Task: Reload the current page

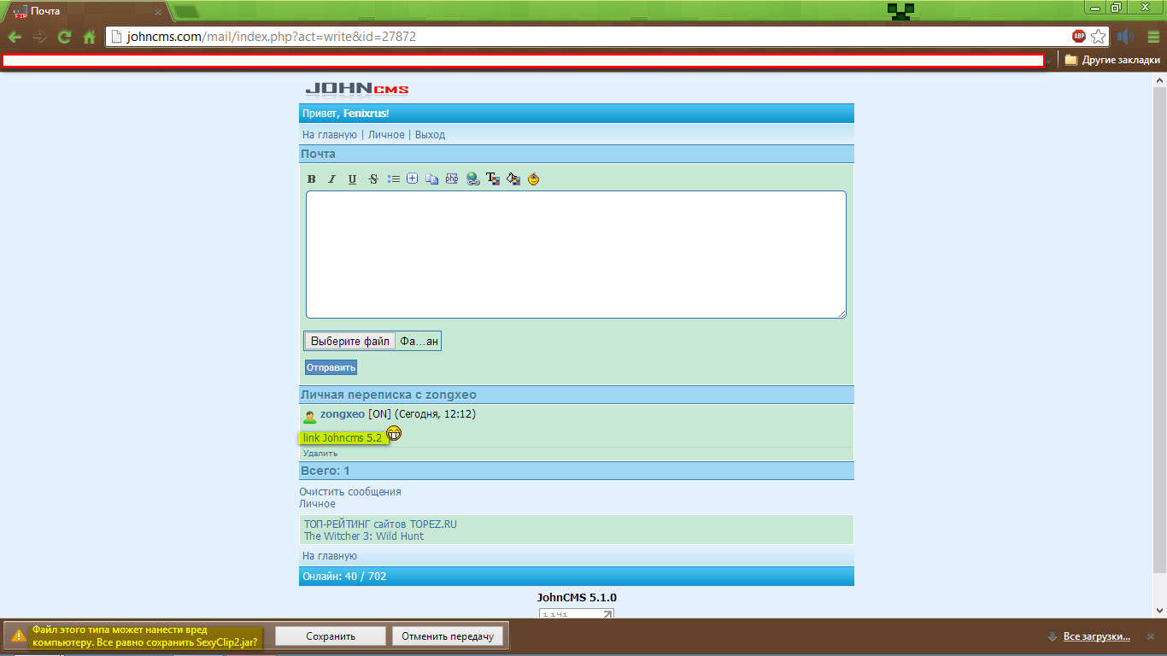Action: (x=64, y=37)
